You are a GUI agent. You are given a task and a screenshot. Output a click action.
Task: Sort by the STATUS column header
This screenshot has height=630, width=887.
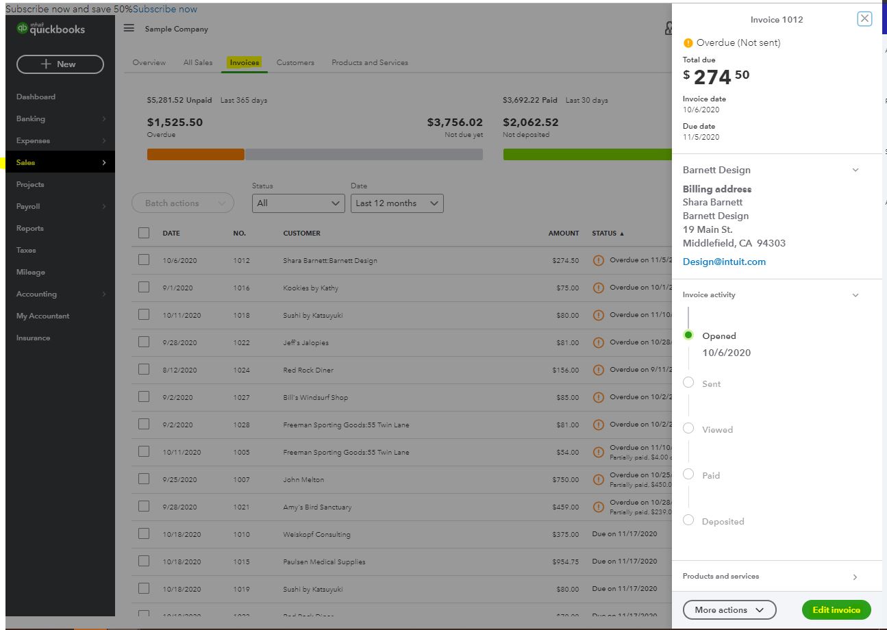tap(608, 234)
